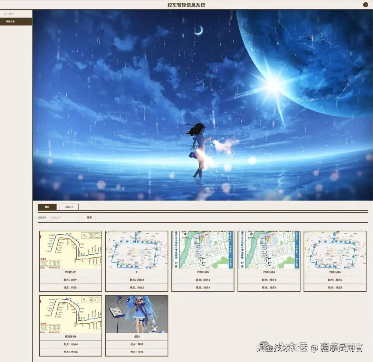Click the 终点: 终点2 row

(137, 288)
